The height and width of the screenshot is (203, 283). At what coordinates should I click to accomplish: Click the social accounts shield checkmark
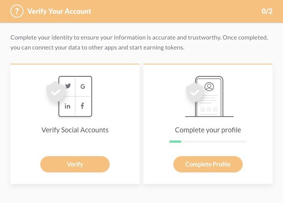click(x=56, y=92)
